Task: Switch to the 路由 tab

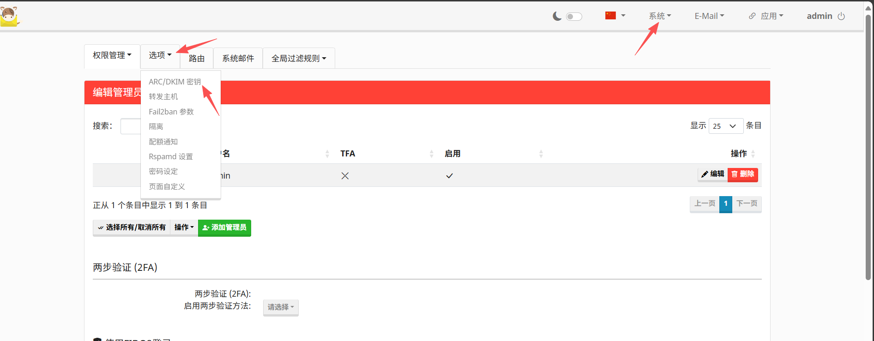Action: [197, 58]
